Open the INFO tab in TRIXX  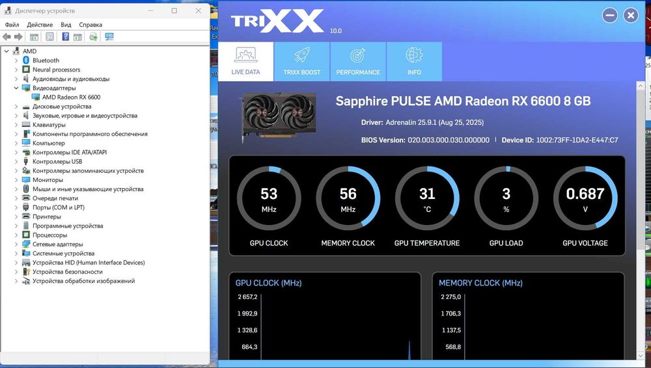(414, 61)
